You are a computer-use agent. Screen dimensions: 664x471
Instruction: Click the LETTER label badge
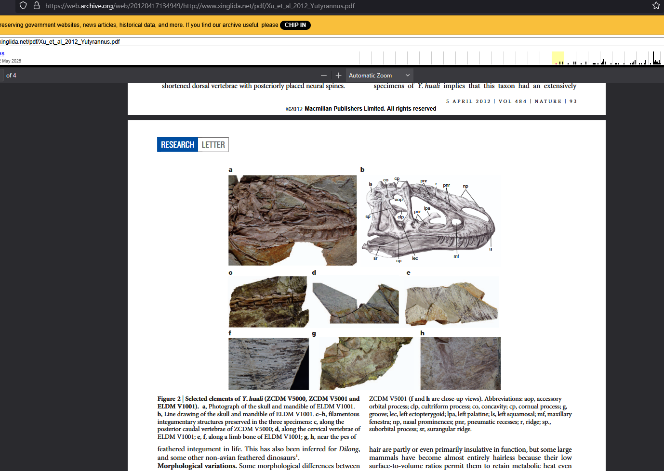tap(213, 145)
